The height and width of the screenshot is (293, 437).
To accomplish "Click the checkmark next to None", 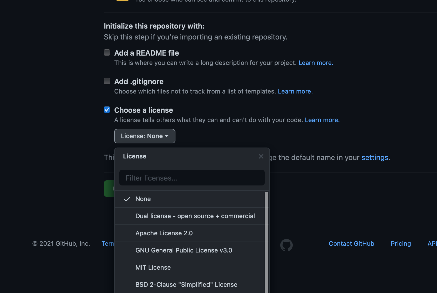I will click(127, 199).
